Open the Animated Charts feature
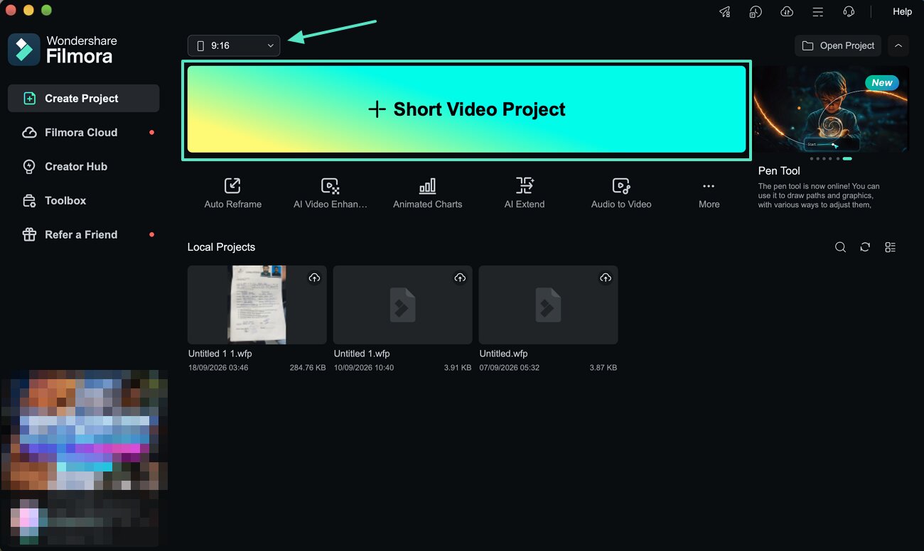 click(x=427, y=193)
